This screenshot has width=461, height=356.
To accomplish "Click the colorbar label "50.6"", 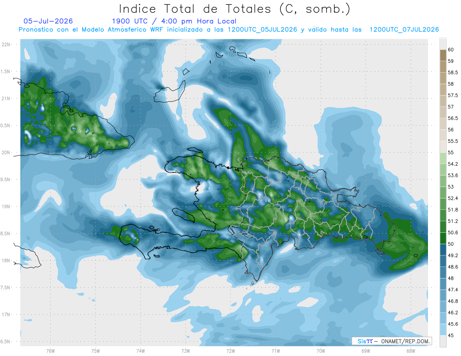I will (x=454, y=233).
